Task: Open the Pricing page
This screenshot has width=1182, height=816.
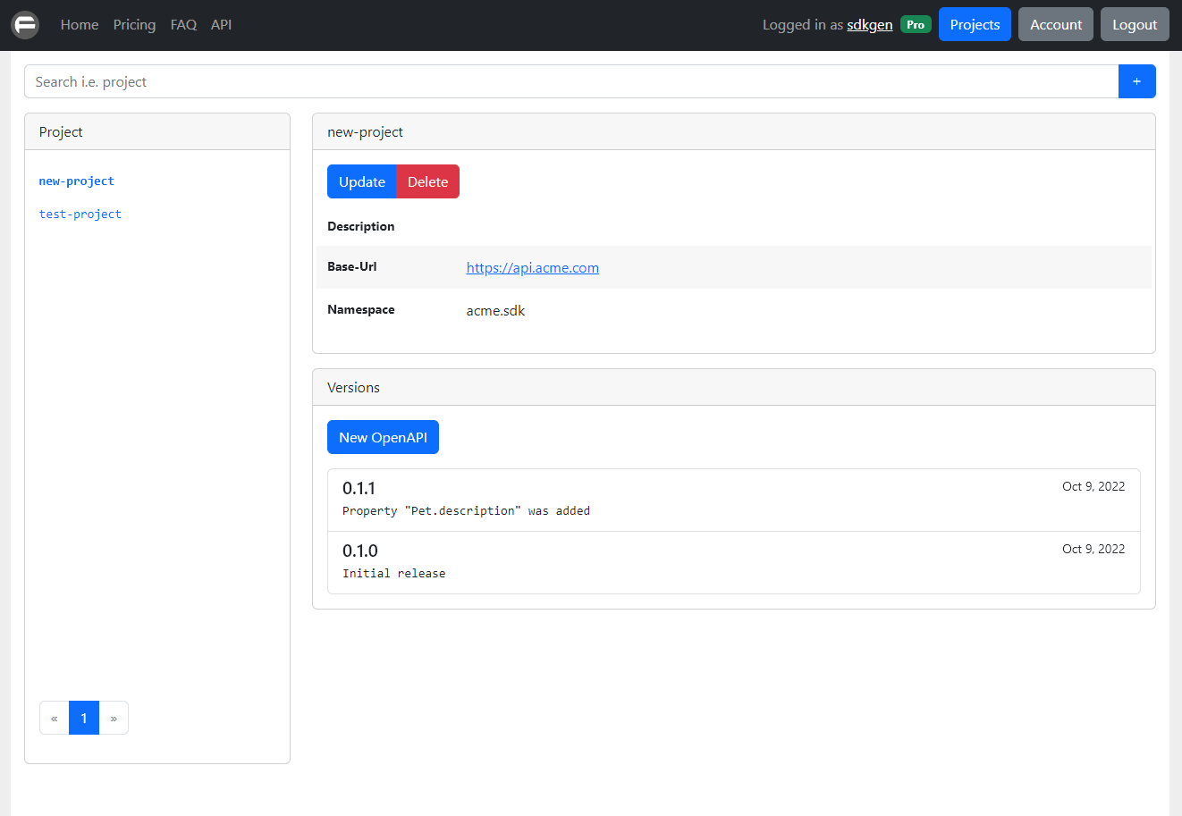Action: pyautogui.click(x=134, y=25)
